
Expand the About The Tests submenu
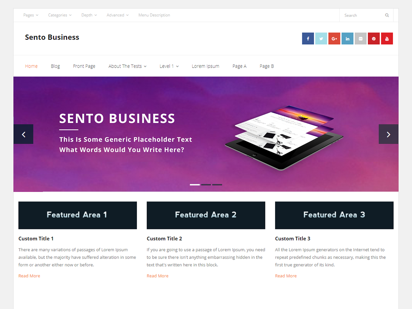127,66
